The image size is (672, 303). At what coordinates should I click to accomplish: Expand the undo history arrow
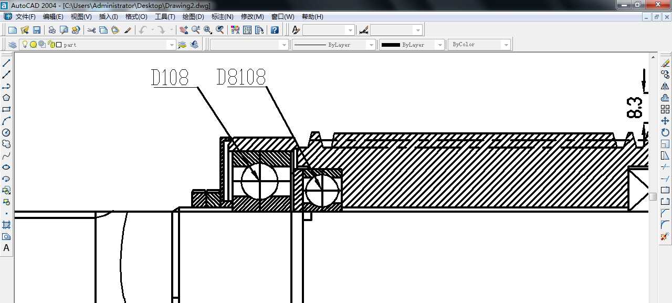point(152,30)
